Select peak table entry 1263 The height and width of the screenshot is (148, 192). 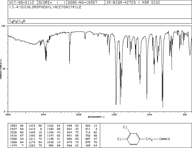pos(35,145)
